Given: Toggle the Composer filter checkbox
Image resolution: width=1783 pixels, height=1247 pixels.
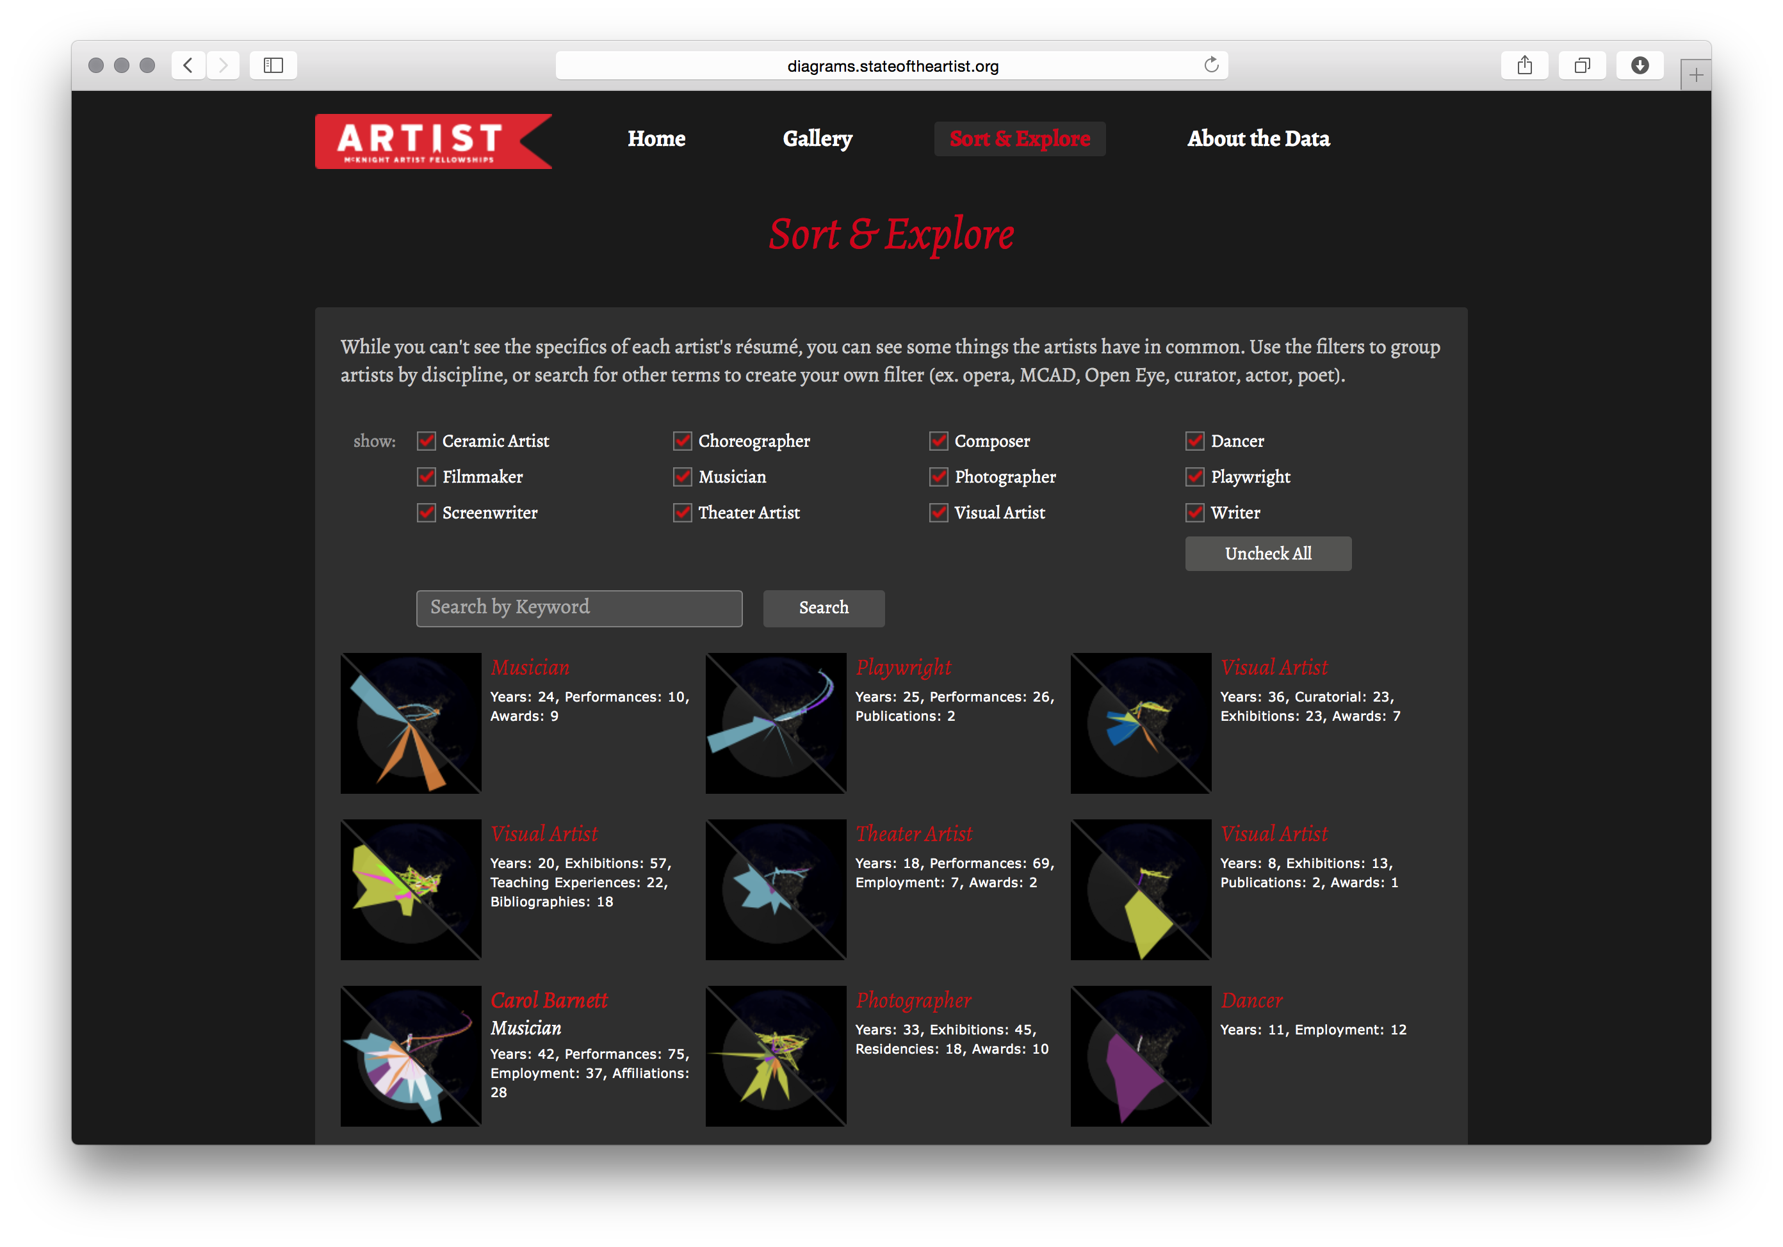Looking at the screenshot, I should point(939,441).
